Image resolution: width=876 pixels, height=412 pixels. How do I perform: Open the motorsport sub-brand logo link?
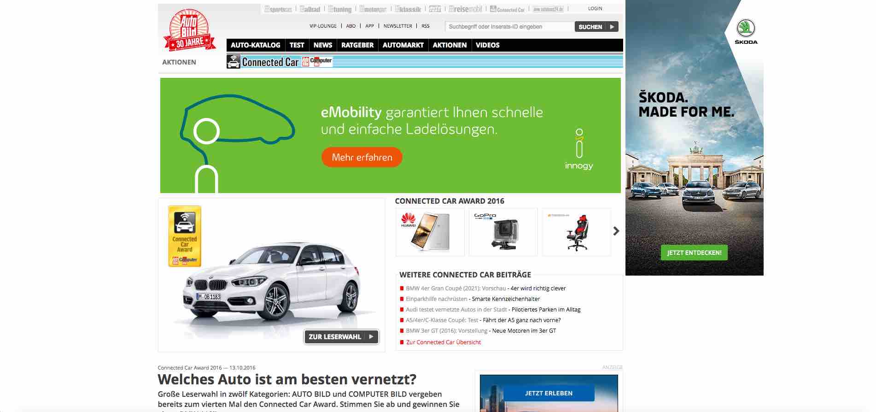(x=373, y=9)
